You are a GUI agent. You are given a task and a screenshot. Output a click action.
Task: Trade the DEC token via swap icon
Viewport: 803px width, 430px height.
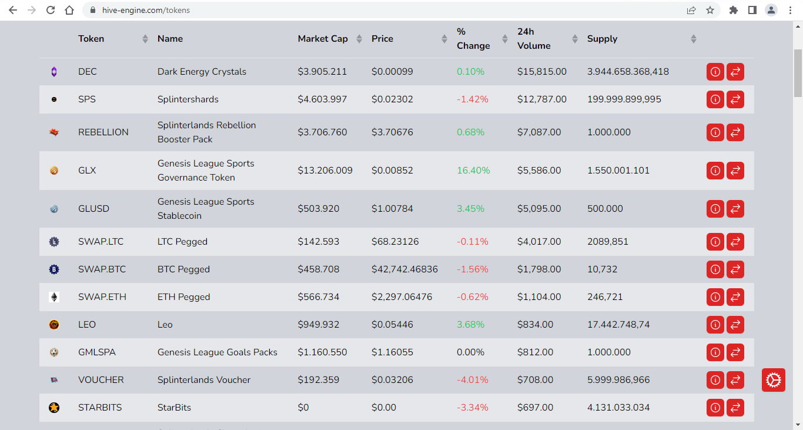coord(735,72)
